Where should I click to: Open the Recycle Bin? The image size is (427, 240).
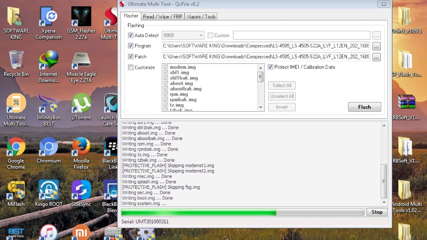click(x=16, y=64)
